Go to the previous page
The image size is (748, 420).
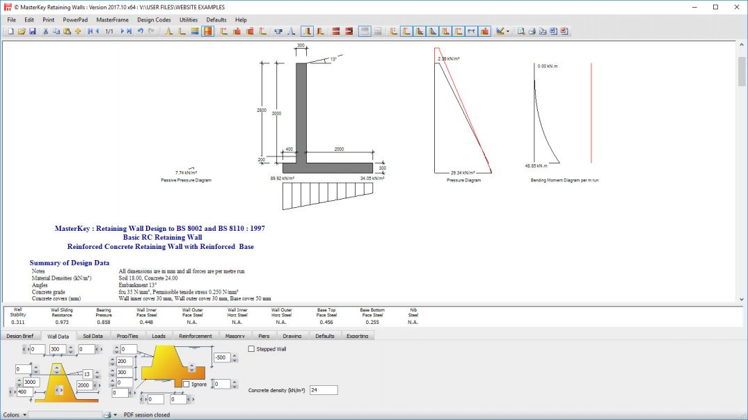(x=97, y=31)
